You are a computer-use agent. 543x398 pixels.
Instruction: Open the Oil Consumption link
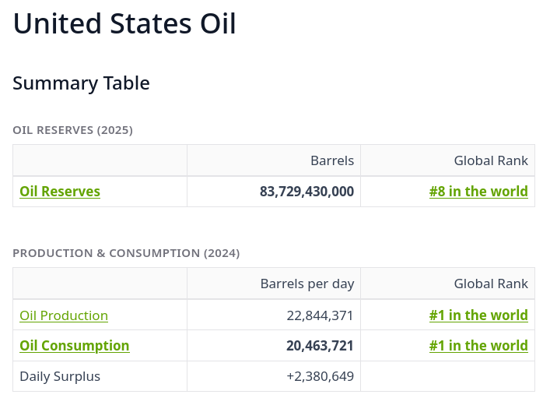(75, 346)
